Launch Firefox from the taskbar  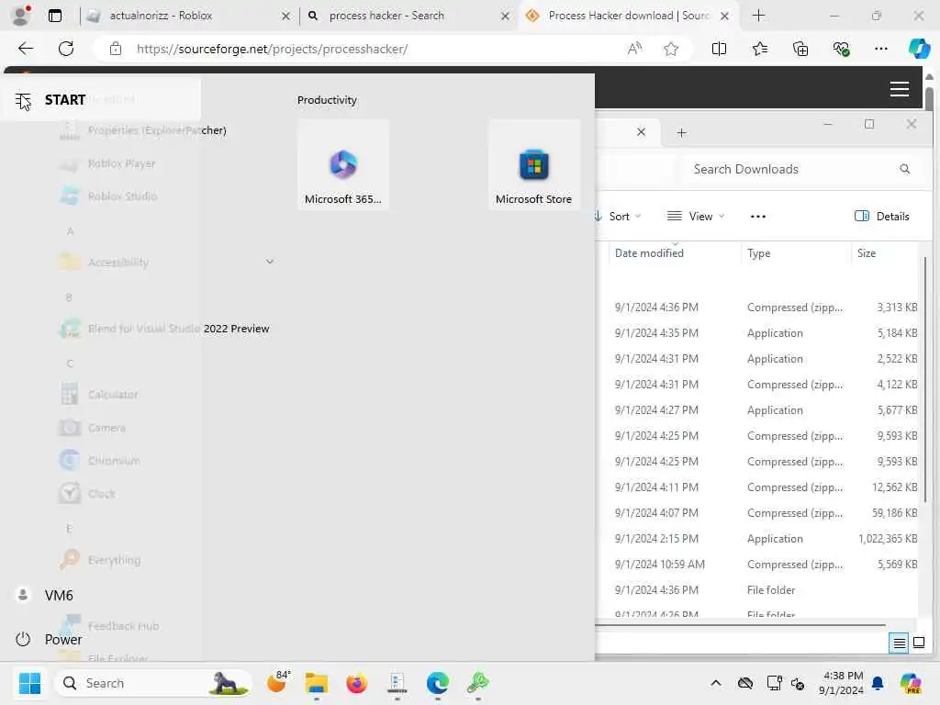point(357,683)
